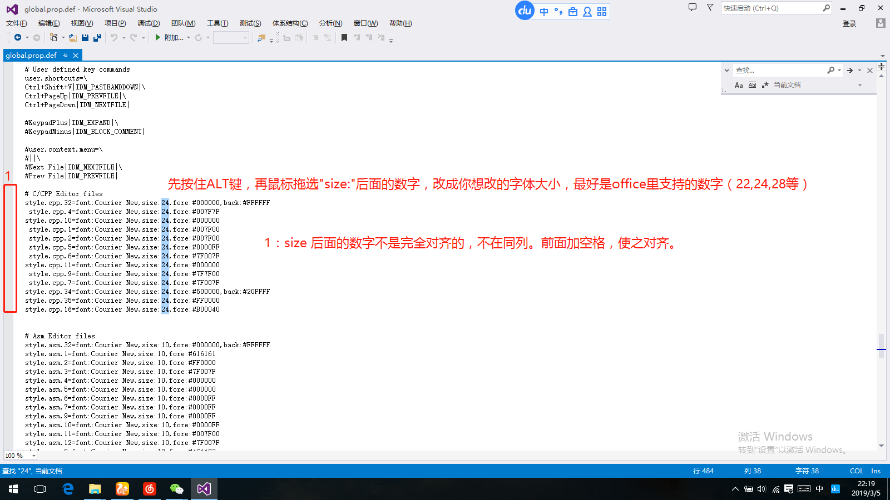This screenshot has width=890, height=500.
Task: Click the split editor handle icon
Action: click(x=881, y=66)
